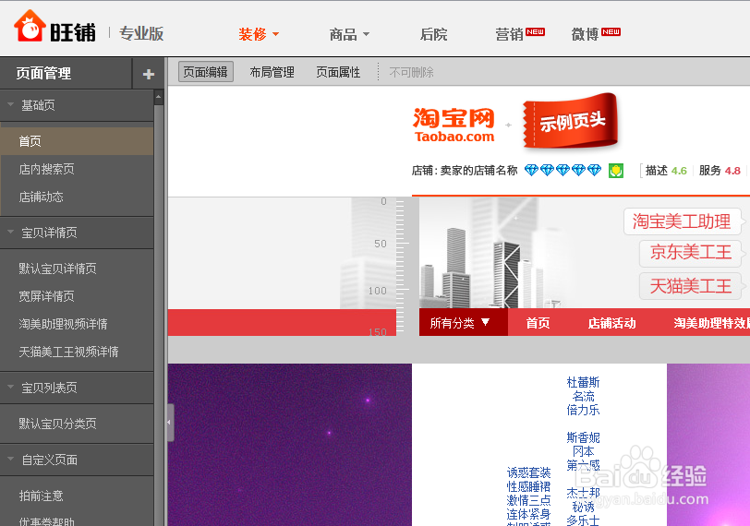Click the 诱惑套装 link

pyautogui.click(x=528, y=472)
